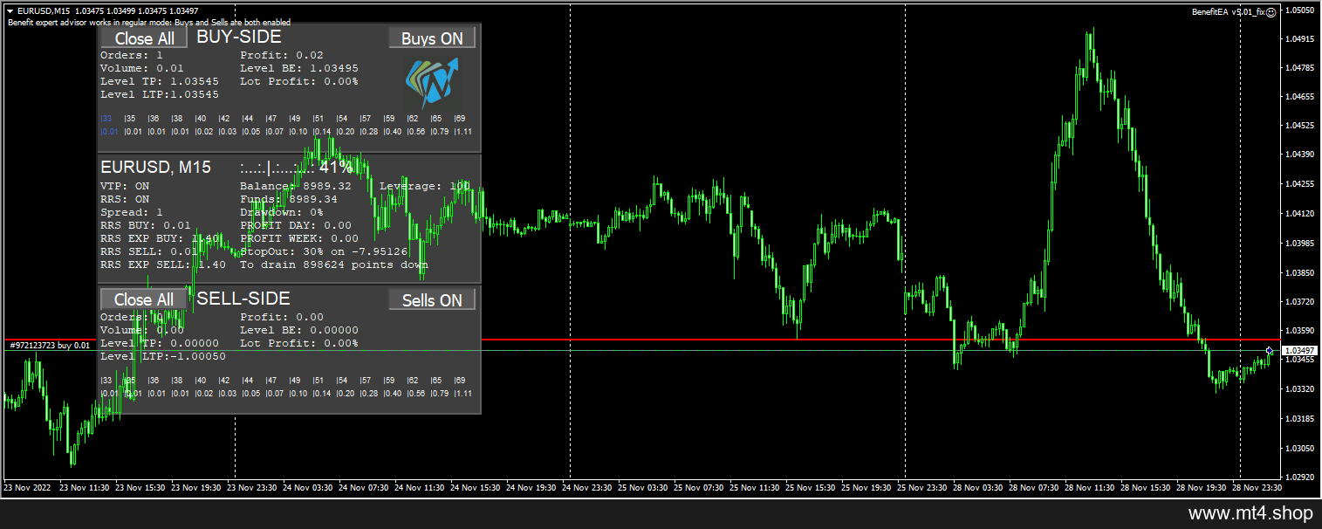The image size is (1322, 529).
Task: Click the 1.02920 price scale label
Action: point(1300,477)
